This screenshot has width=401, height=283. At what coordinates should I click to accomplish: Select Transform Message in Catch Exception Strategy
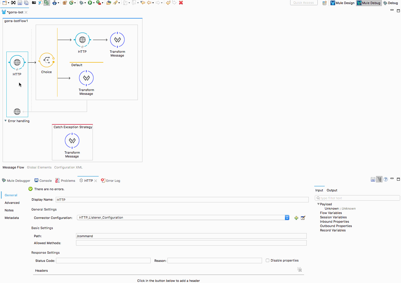[72, 141]
